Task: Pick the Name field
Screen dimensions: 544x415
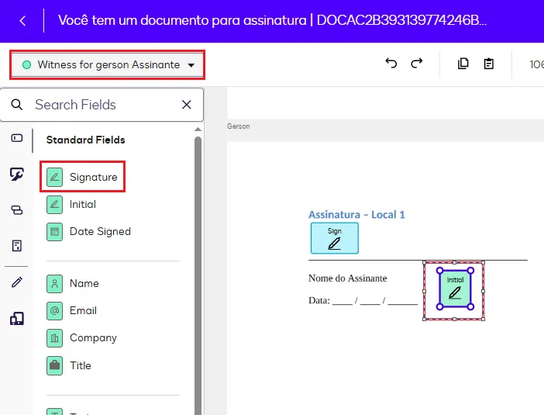Action: point(84,283)
